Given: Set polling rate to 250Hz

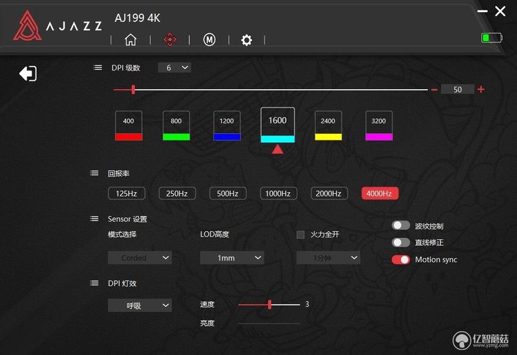Looking at the screenshot, I should [x=177, y=193].
